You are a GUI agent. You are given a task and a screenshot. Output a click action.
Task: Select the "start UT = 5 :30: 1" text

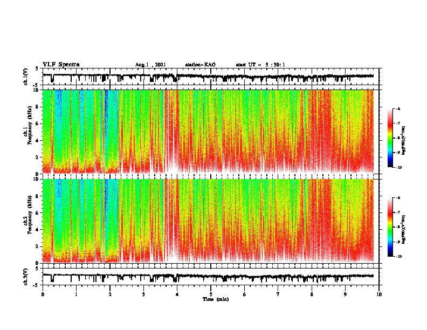point(260,65)
